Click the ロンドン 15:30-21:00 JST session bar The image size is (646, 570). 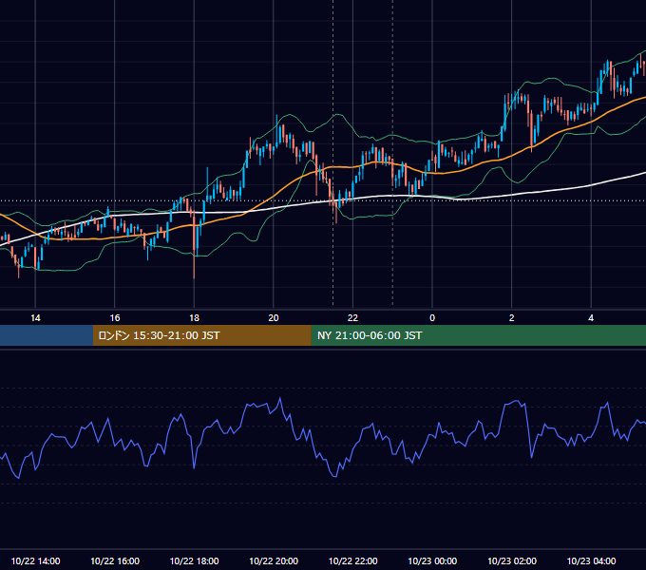coord(201,335)
